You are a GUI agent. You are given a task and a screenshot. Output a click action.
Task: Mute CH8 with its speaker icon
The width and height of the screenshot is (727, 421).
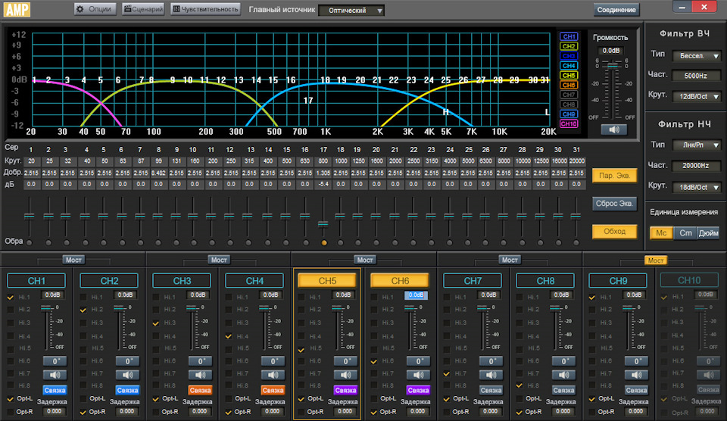point(563,375)
